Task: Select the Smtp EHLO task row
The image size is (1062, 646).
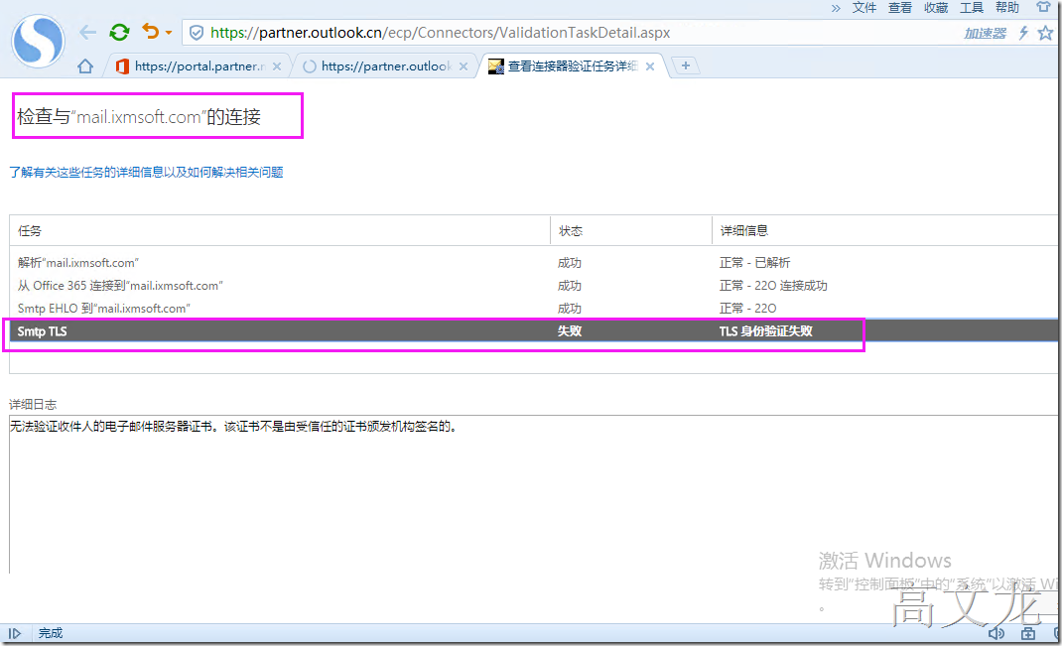Action: [534, 308]
